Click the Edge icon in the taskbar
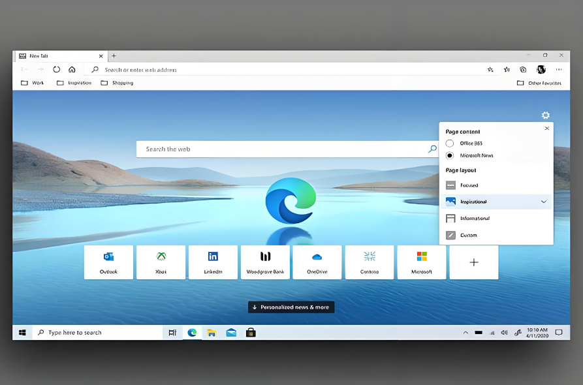Image resolution: width=583 pixels, height=385 pixels. tap(192, 333)
